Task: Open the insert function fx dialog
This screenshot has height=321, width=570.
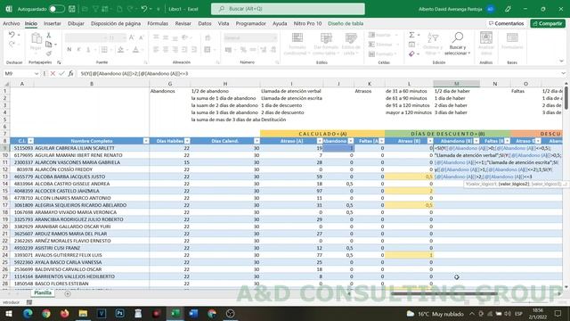Action: (x=70, y=73)
